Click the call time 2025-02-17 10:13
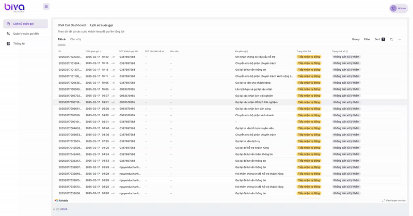The width and height of the screenshot is (413, 216). (97, 70)
